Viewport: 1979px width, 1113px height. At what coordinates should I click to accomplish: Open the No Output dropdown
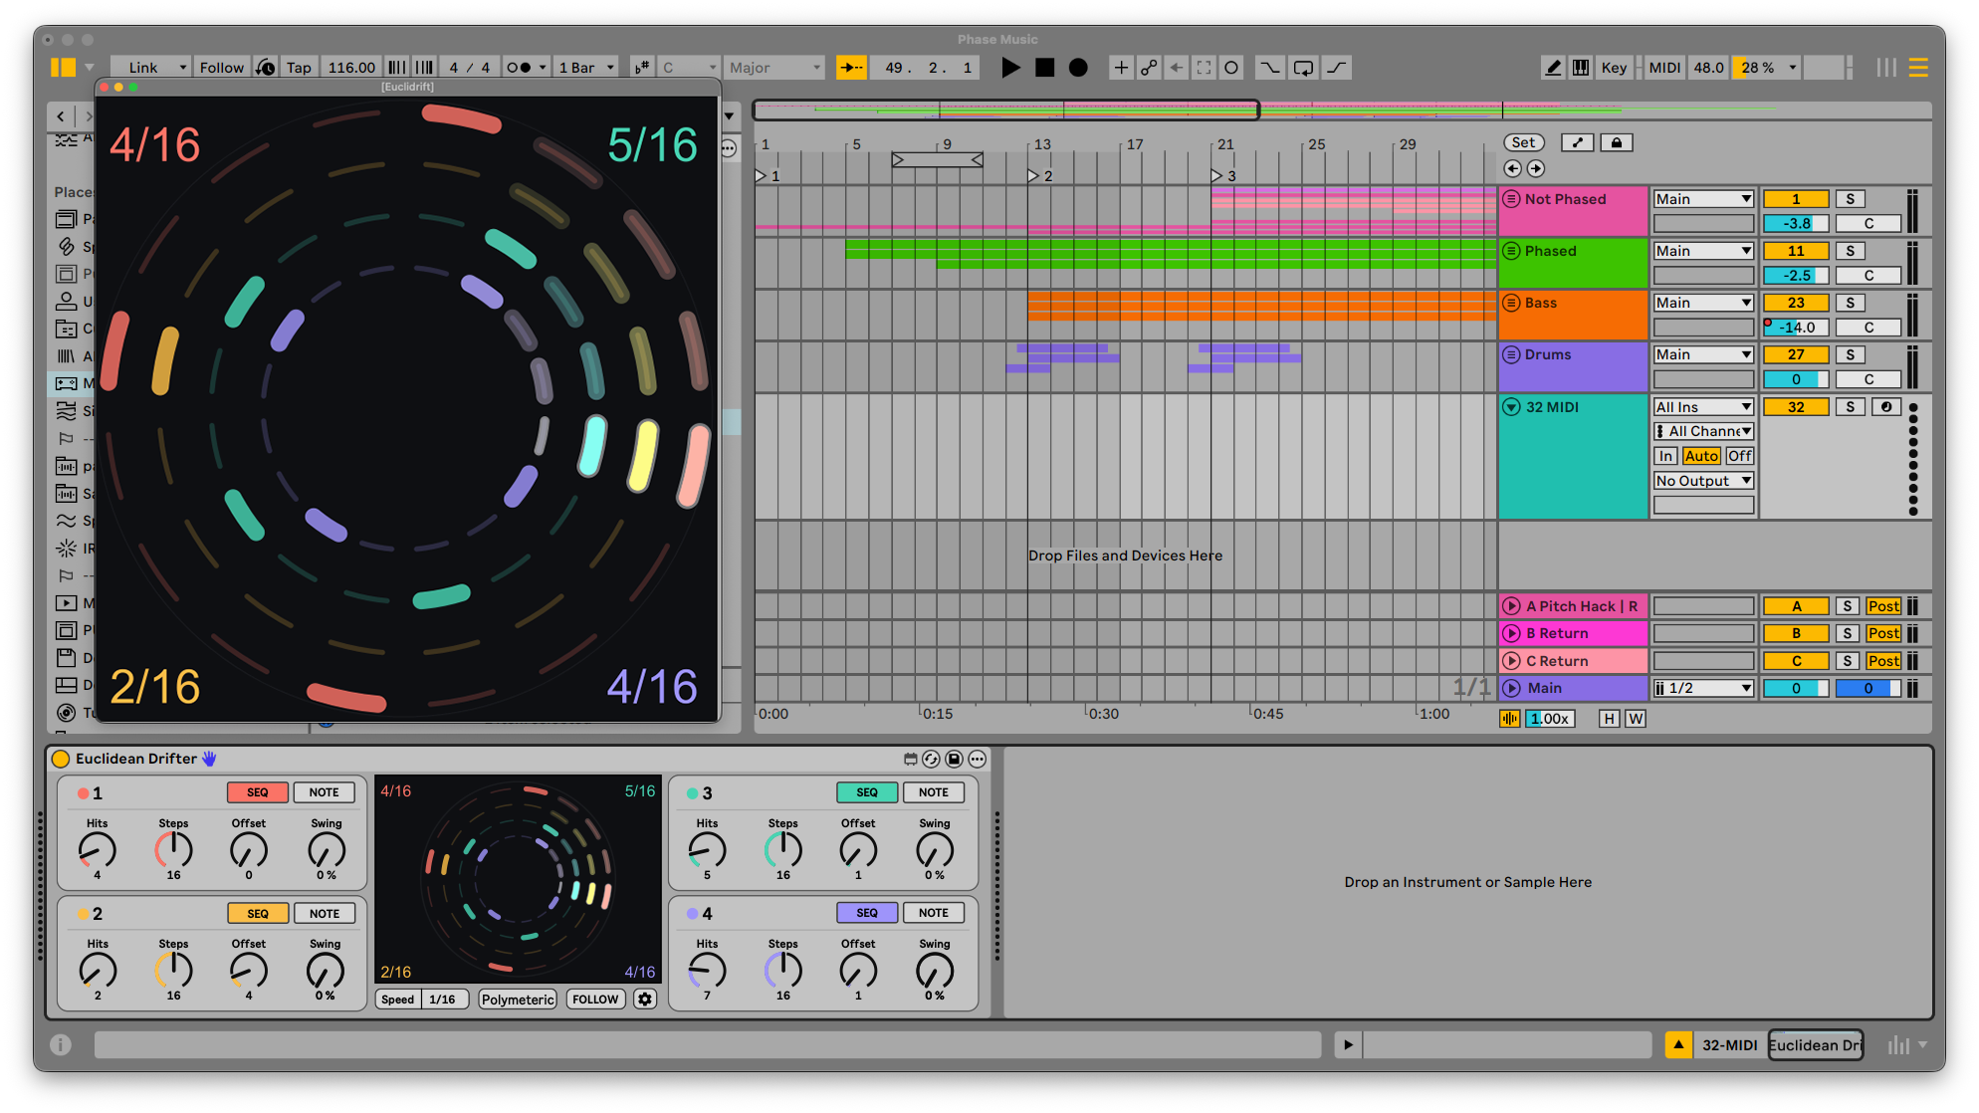click(1703, 481)
